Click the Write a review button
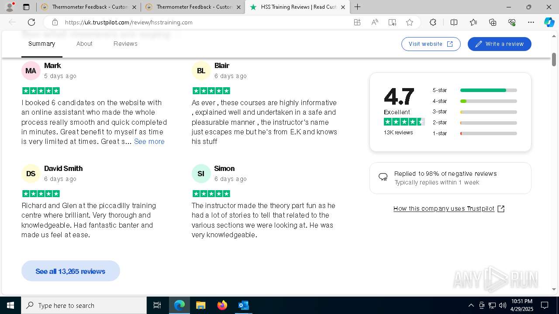This screenshot has width=559, height=314. [x=499, y=44]
